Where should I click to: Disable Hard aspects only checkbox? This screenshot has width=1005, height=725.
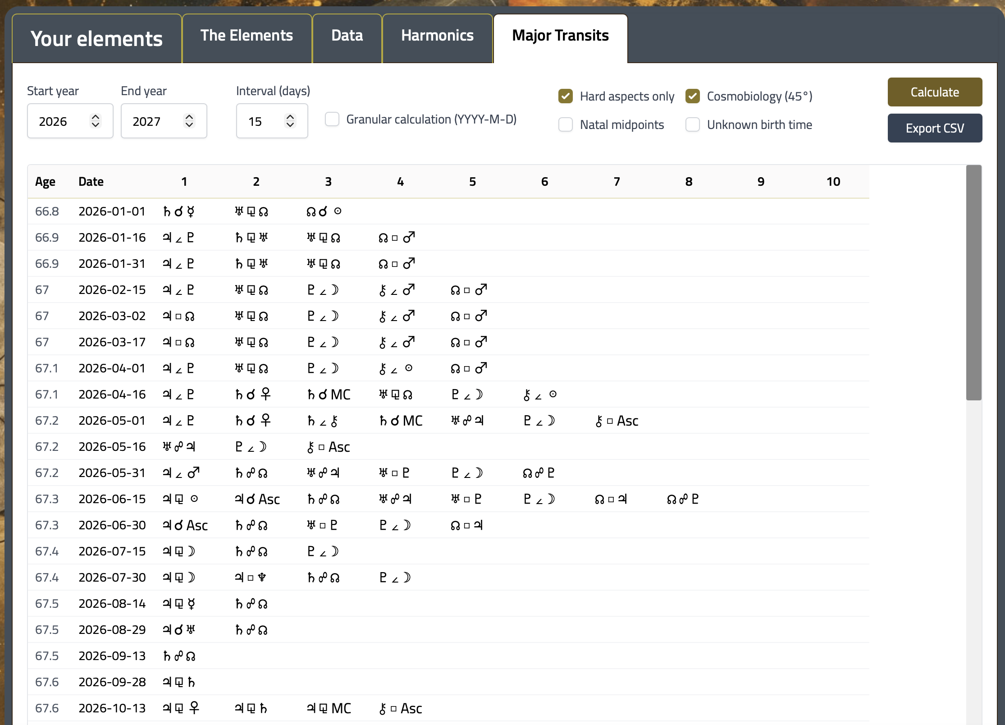[566, 96]
